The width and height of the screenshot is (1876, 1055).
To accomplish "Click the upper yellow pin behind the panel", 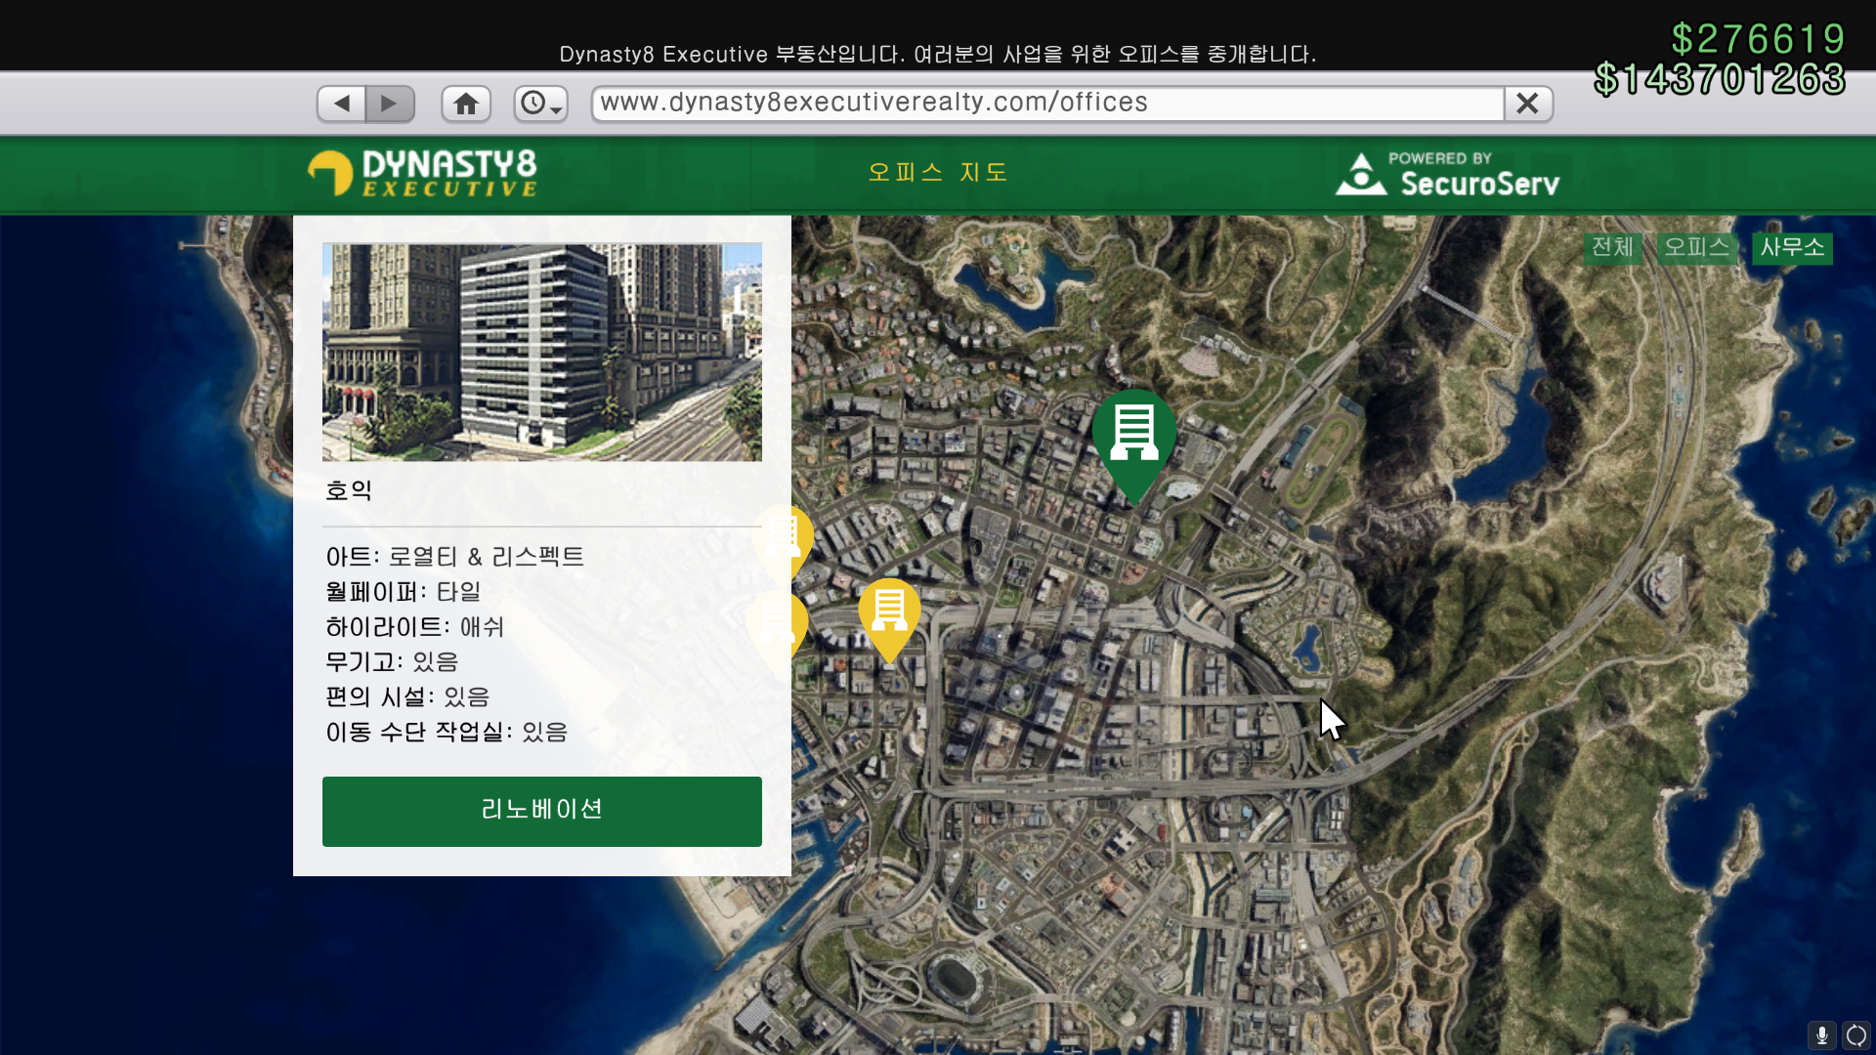I will click(801, 537).
